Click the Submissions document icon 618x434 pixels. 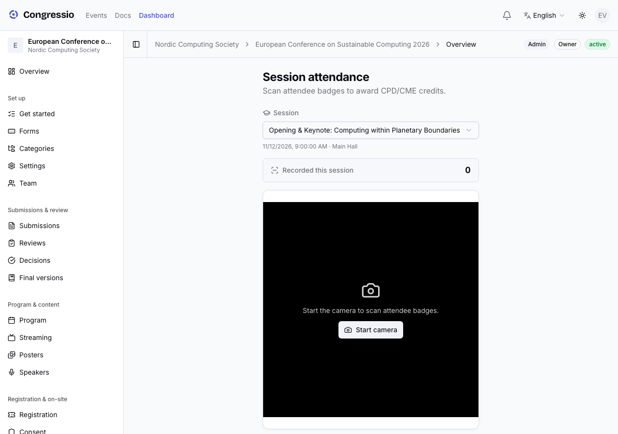(x=12, y=226)
